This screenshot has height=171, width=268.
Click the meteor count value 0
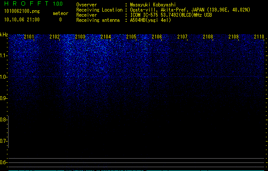tap(61, 20)
